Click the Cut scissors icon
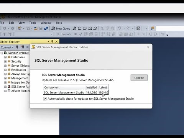The image size is (184, 138). coord(102,28)
